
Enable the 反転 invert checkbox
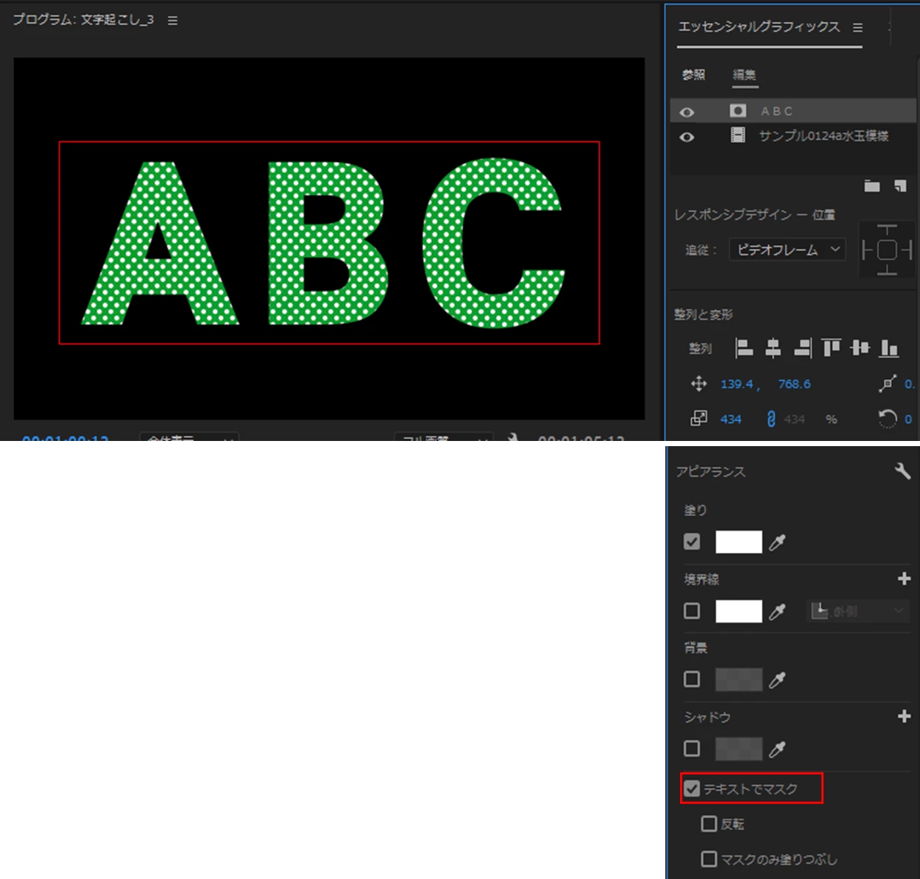[x=709, y=823]
